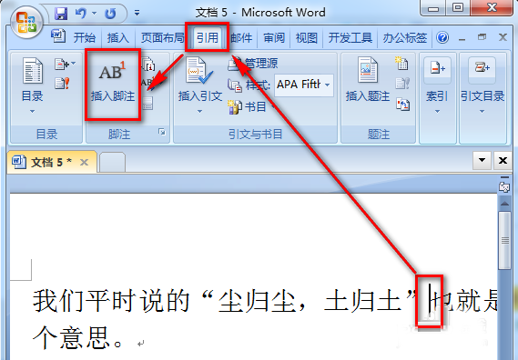Screen dimensions: 518x360
Task: Click the vertical scrollbar thumb
Action: tap(504, 240)
